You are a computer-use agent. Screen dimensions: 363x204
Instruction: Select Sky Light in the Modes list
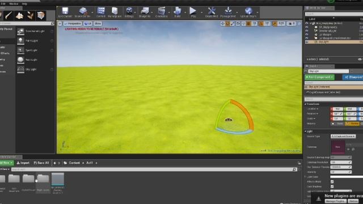click(x=35, y=69)
